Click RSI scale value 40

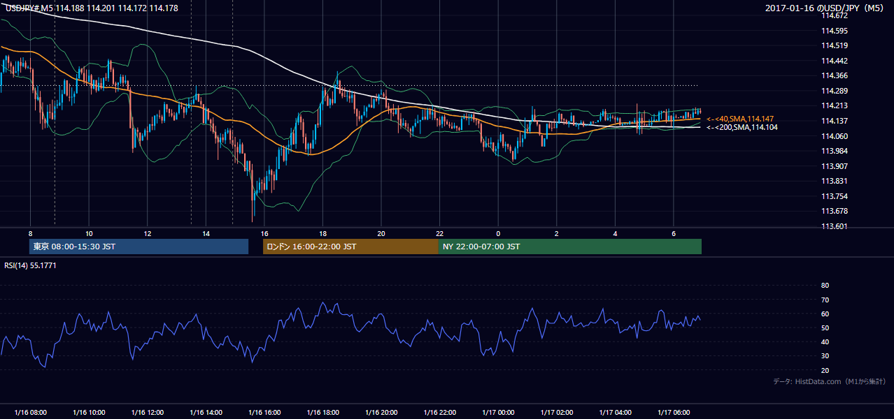point(825,341)
